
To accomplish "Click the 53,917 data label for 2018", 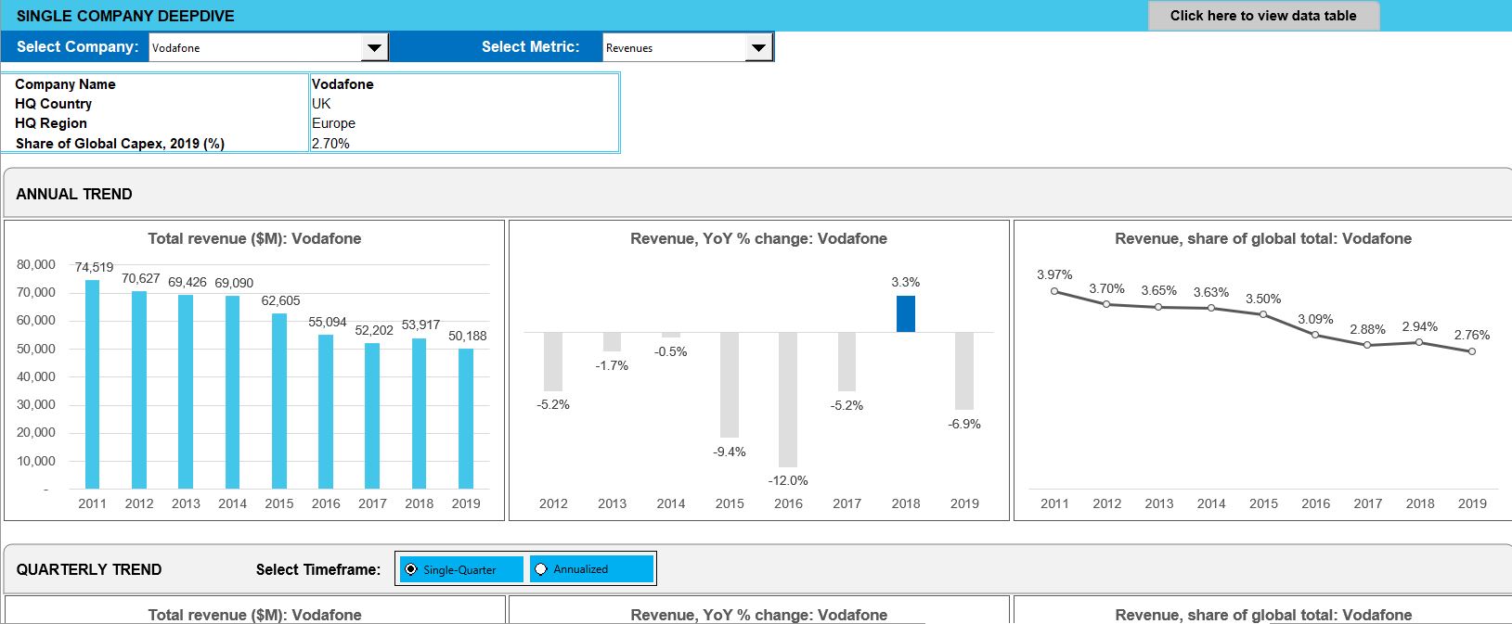I will click(x=420, y=325).
